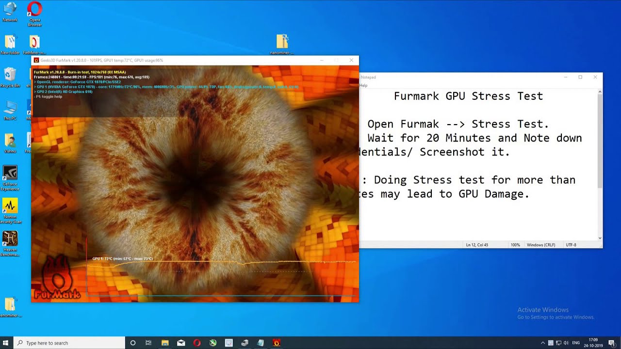This screenshot has height=349, width=621.
Task: Launch GeForce Experience from the desktop
Action: click(10, 177)
